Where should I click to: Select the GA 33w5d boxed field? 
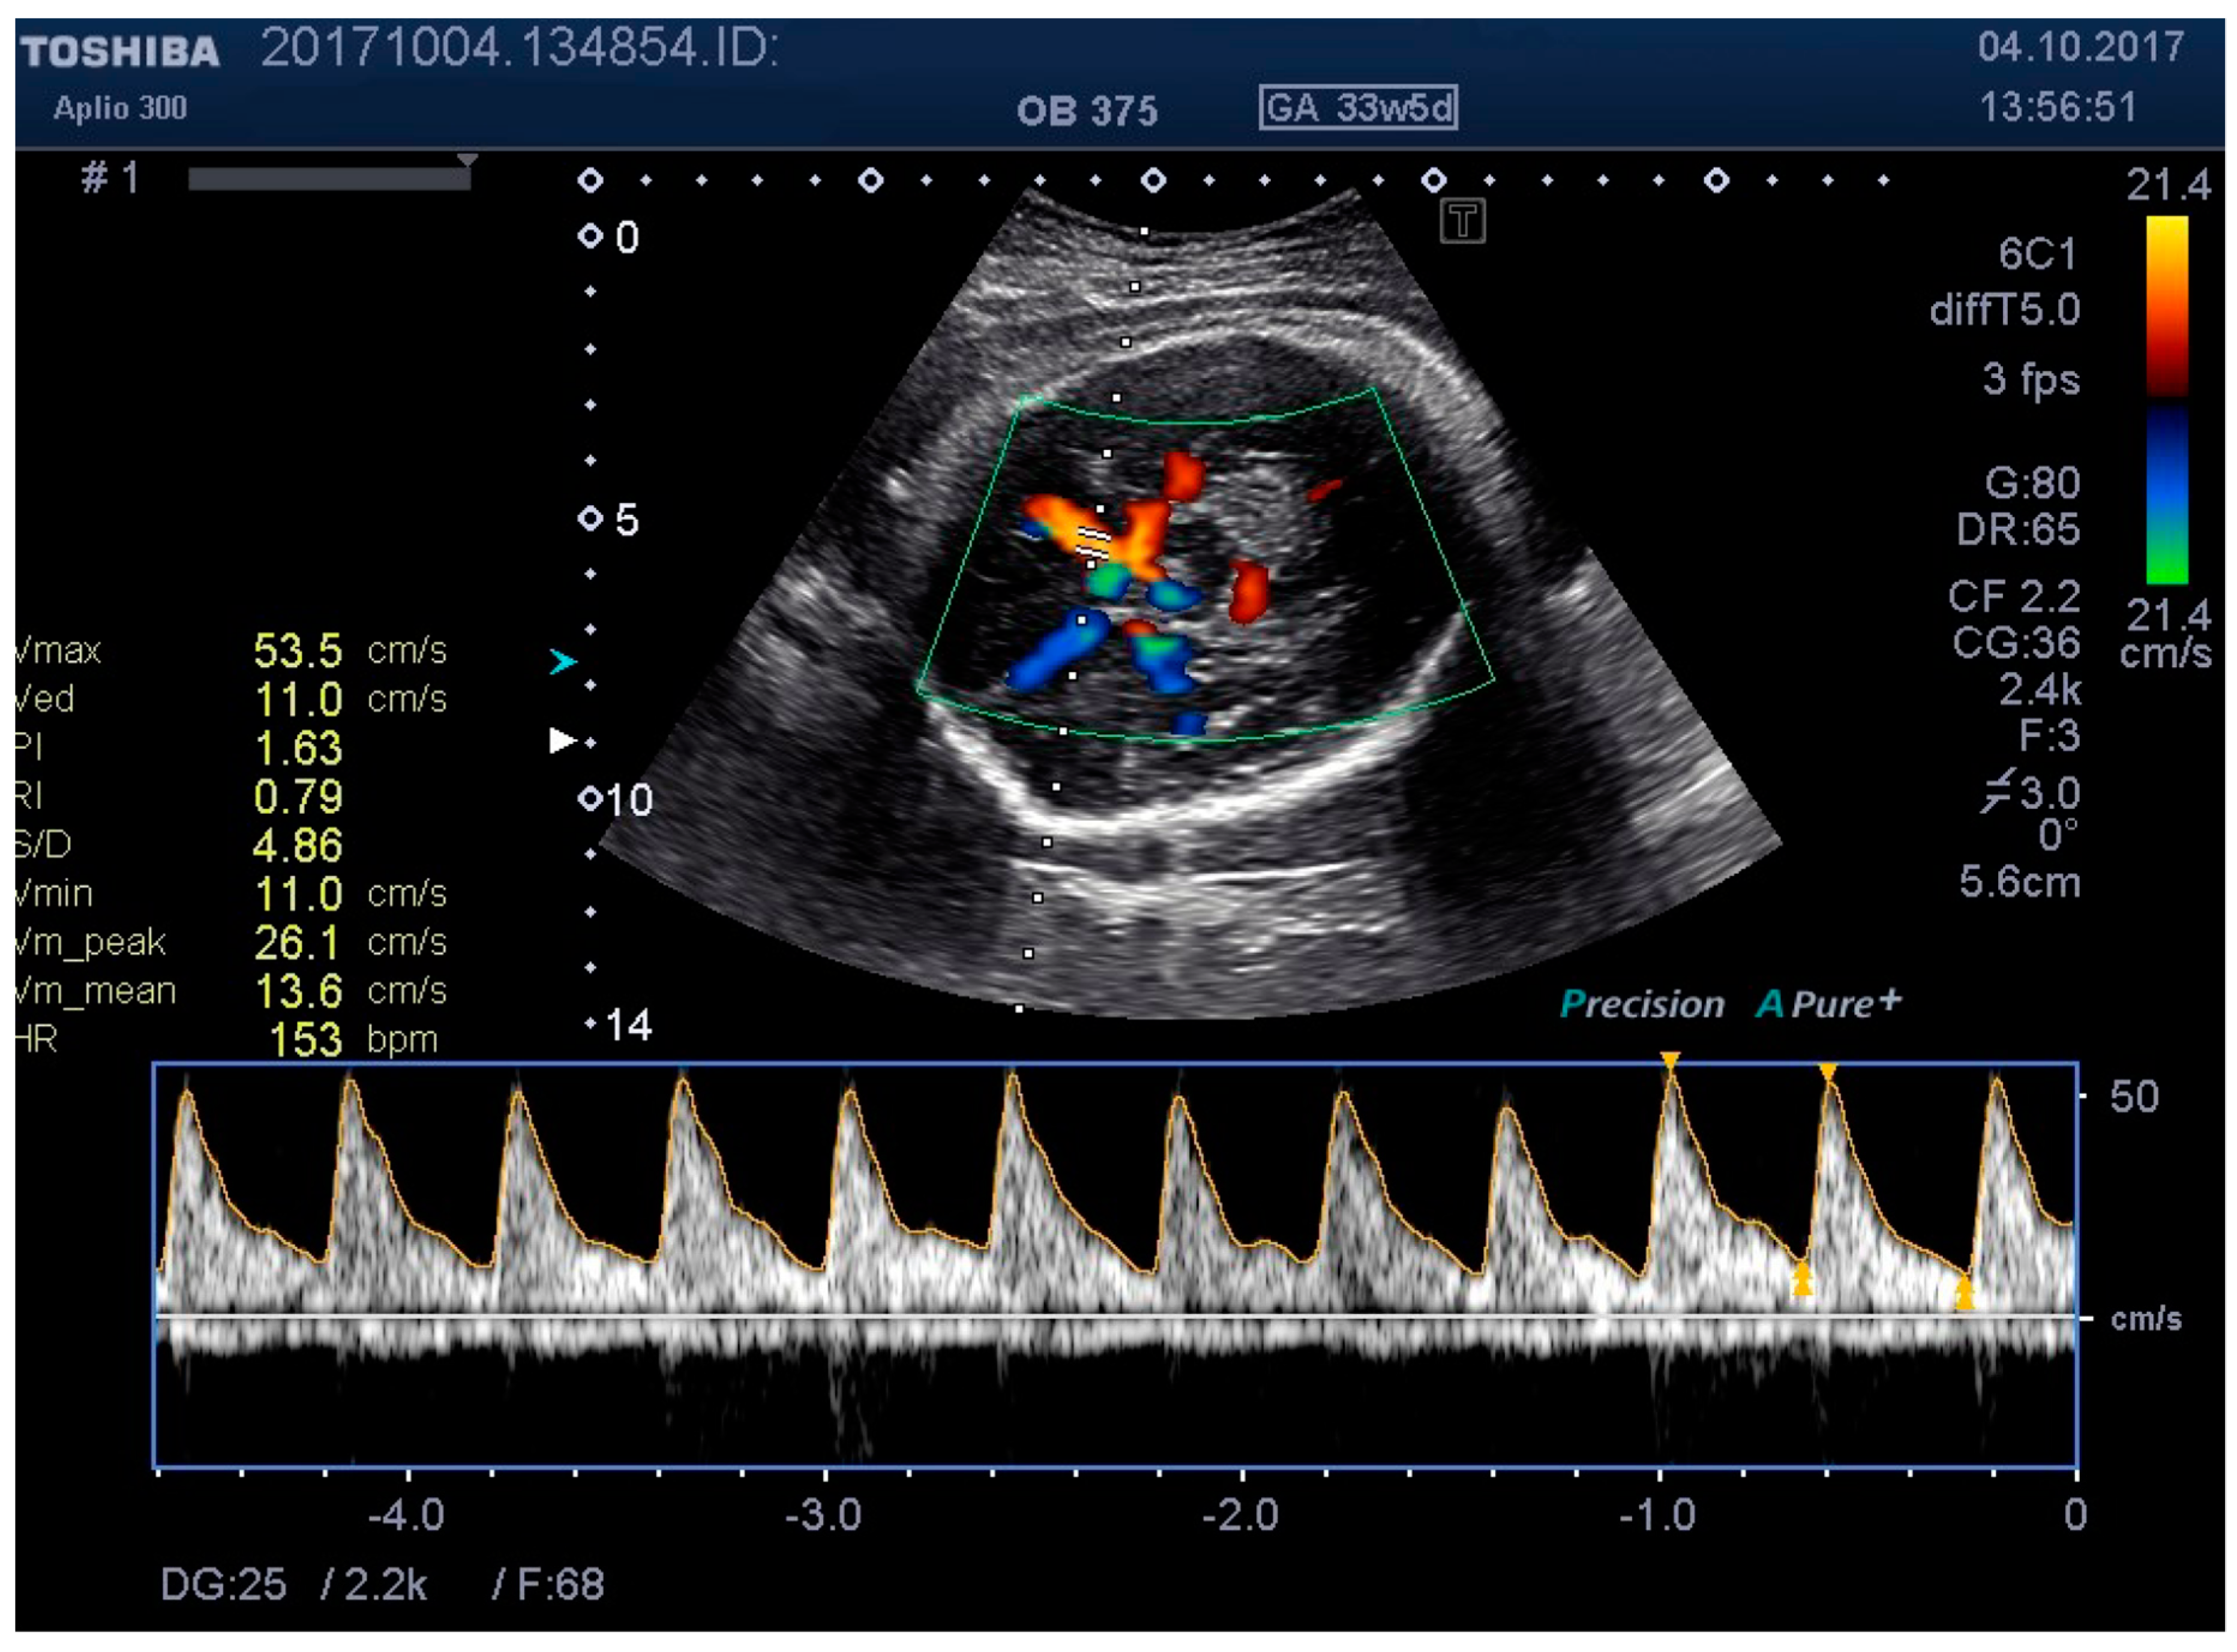click(x=1357, y=108)
